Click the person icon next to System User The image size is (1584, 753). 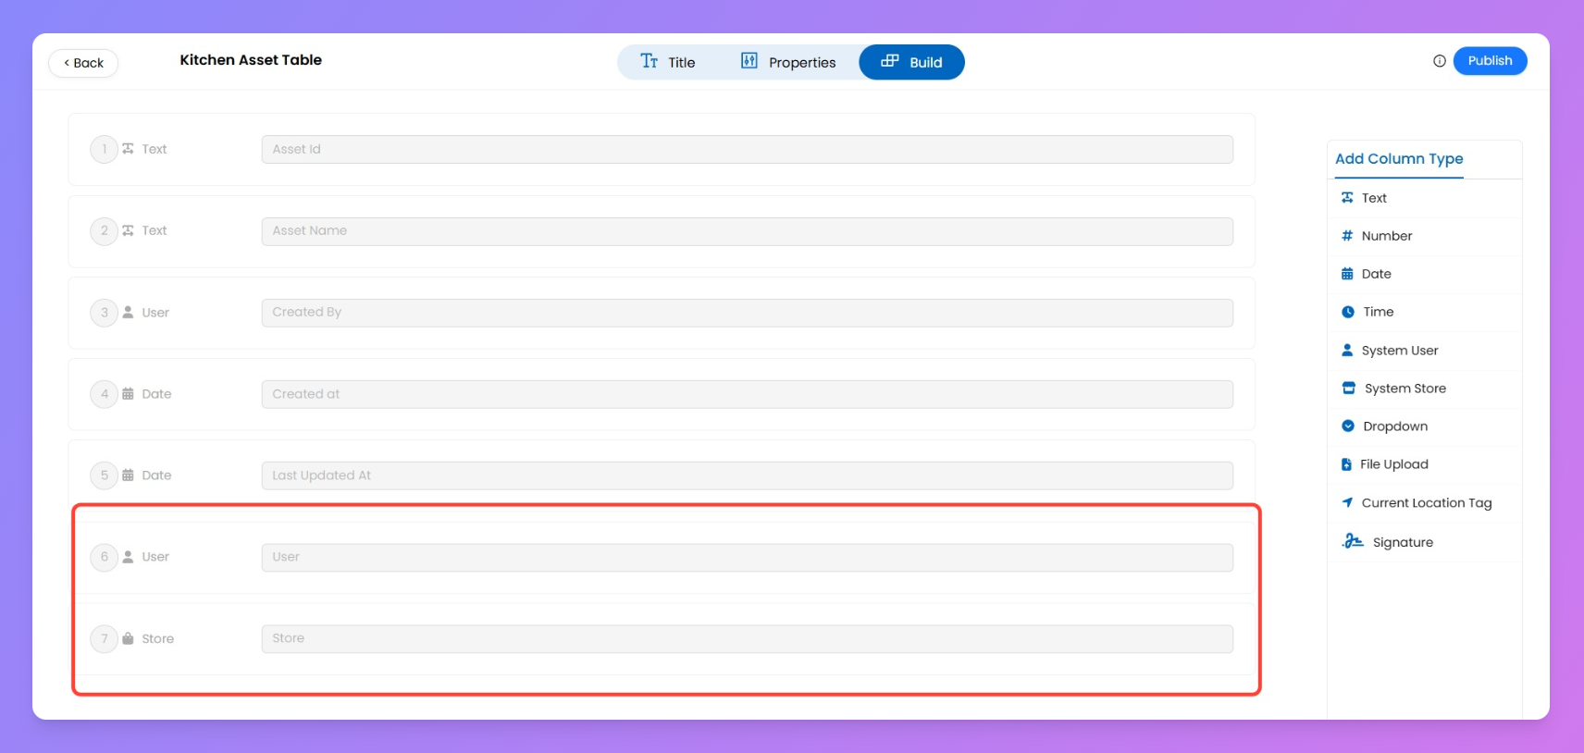click(1347, 351)
